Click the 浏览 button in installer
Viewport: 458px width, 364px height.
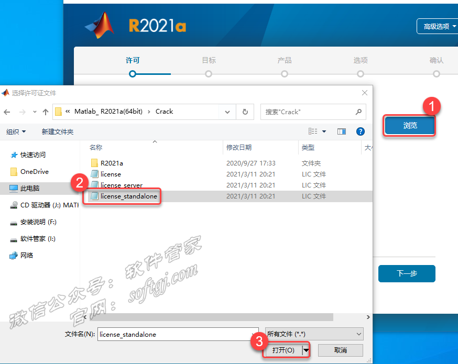click(x=410, y=126)
